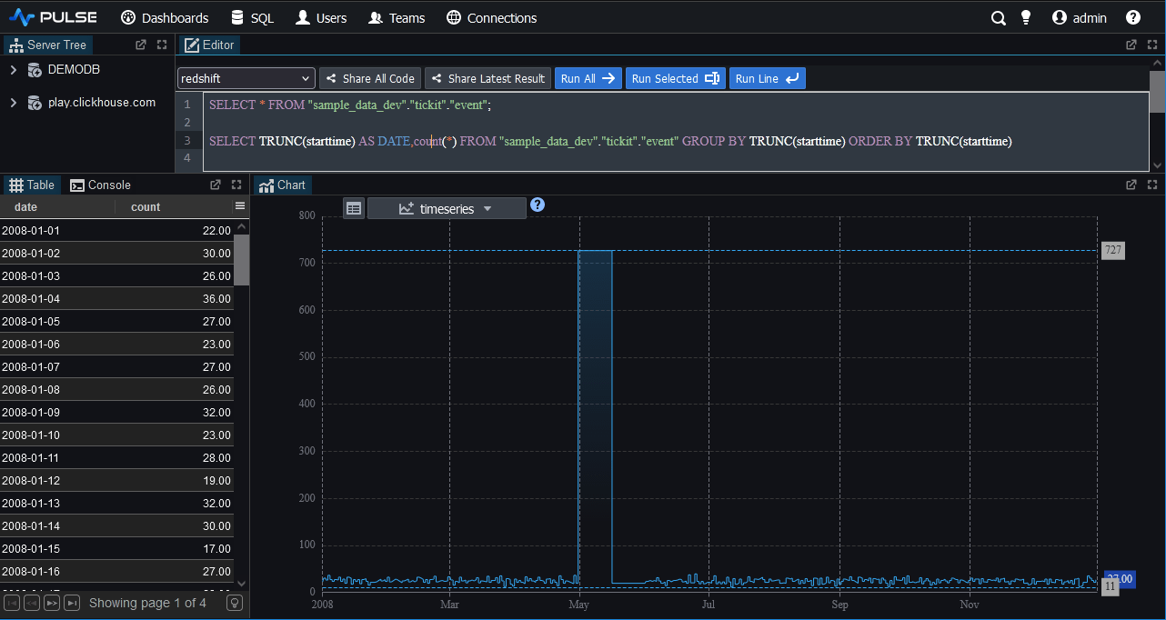Pop out the Table panel
The height and width of the screenshot is (620, 1166).
[216, 185]
